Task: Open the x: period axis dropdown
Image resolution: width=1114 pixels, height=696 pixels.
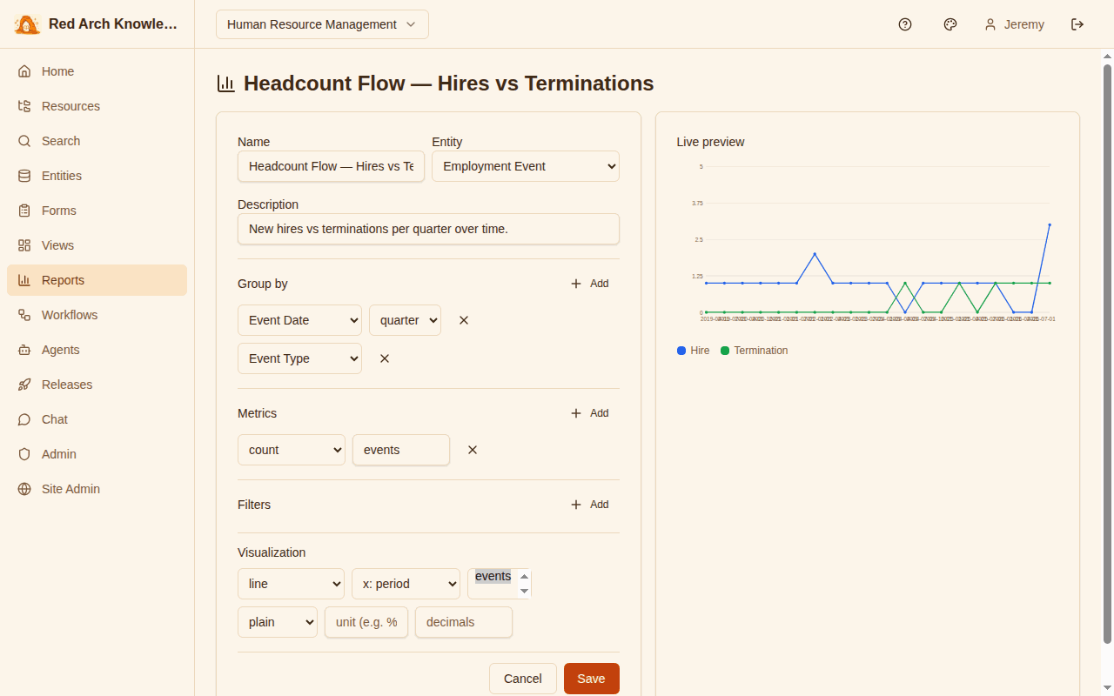Action: pos(406,584)
